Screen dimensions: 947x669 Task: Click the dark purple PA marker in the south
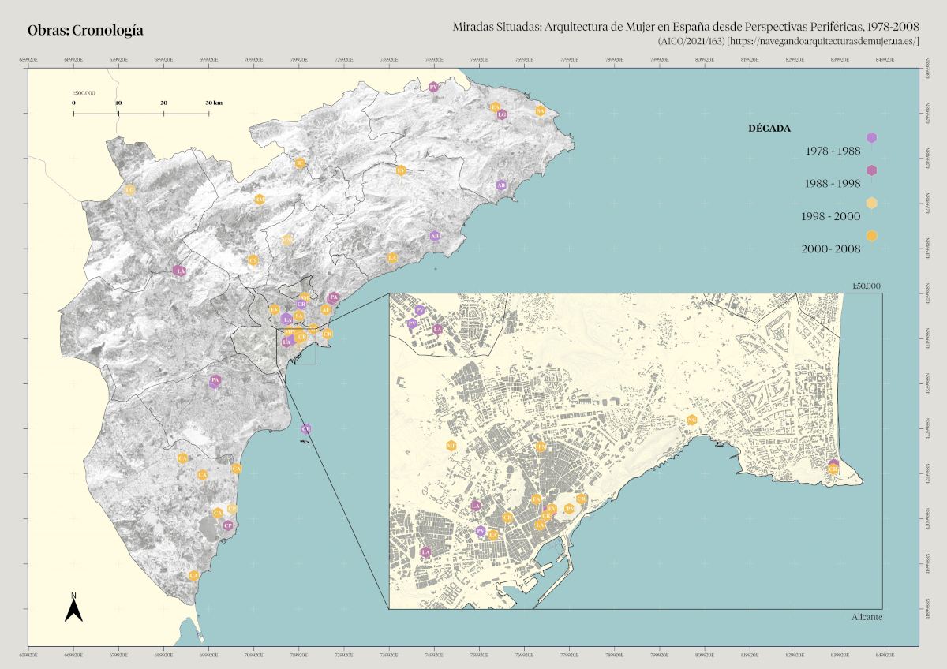[x=215, y=381]
